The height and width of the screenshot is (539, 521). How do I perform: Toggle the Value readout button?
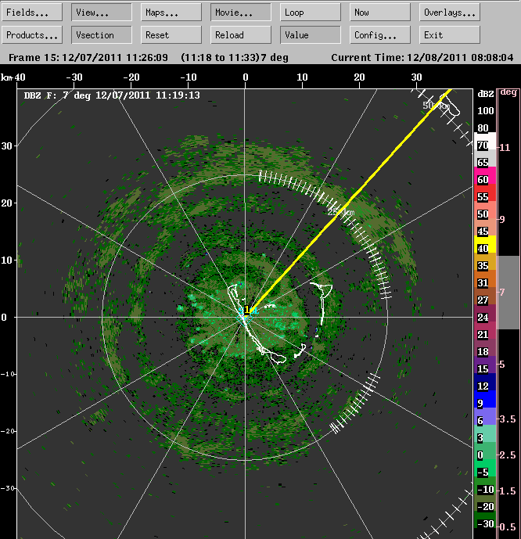pyautogui.click(x=311, y=35)
